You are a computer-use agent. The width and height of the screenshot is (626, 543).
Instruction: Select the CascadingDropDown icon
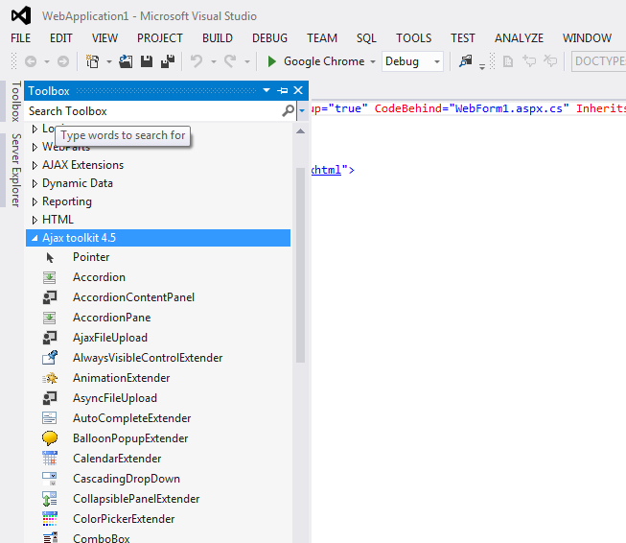(50, 479)
